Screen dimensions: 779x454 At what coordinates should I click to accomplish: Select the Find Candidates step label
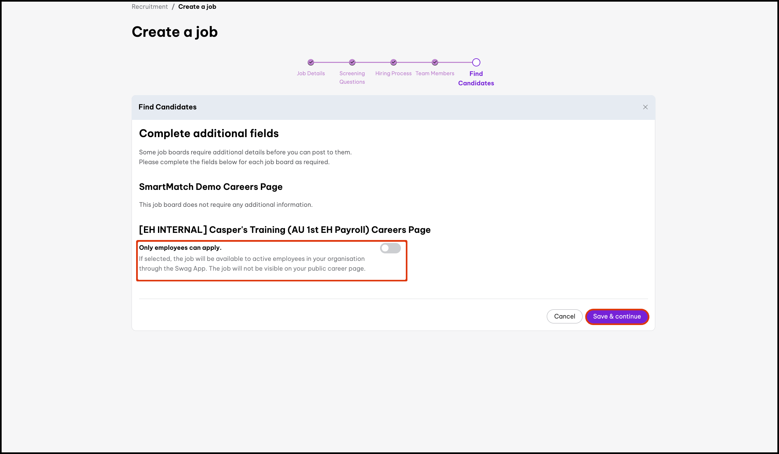[x=476, y=78]
